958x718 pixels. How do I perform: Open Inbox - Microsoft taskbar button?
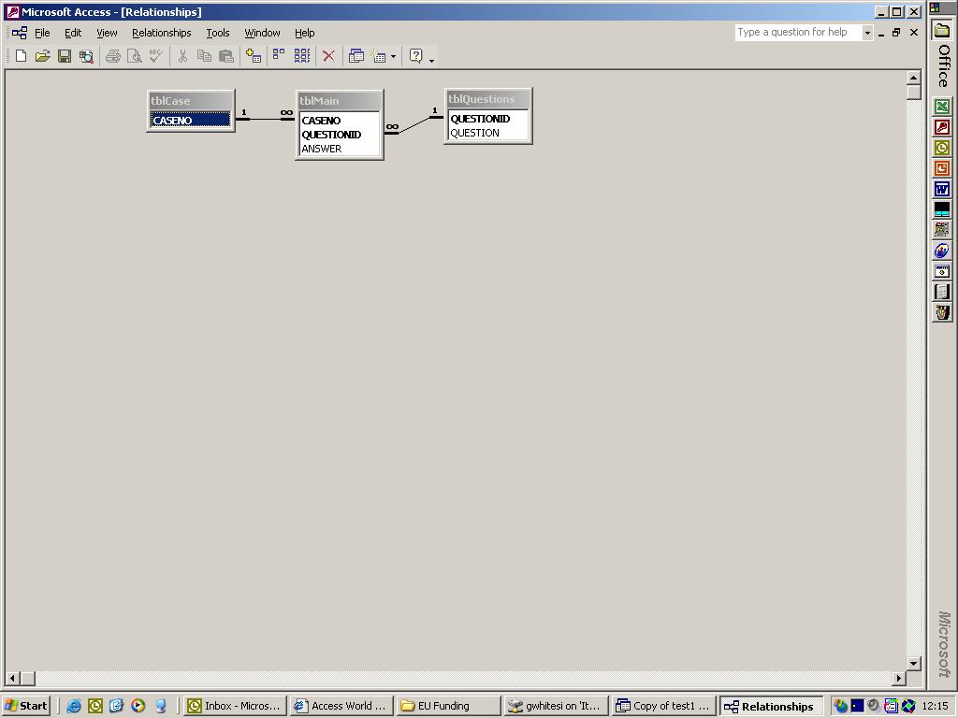point(235,706)
